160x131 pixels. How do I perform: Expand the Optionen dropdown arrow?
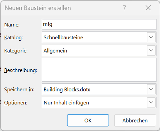click(x=151, y=102)
